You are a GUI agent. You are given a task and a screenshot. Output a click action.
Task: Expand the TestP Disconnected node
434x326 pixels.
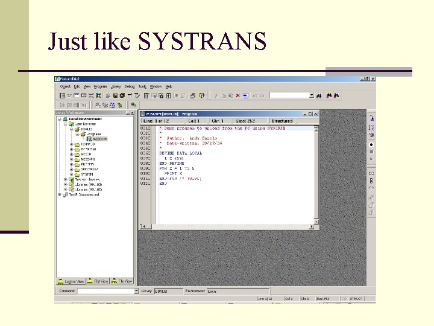click(59, 194)
